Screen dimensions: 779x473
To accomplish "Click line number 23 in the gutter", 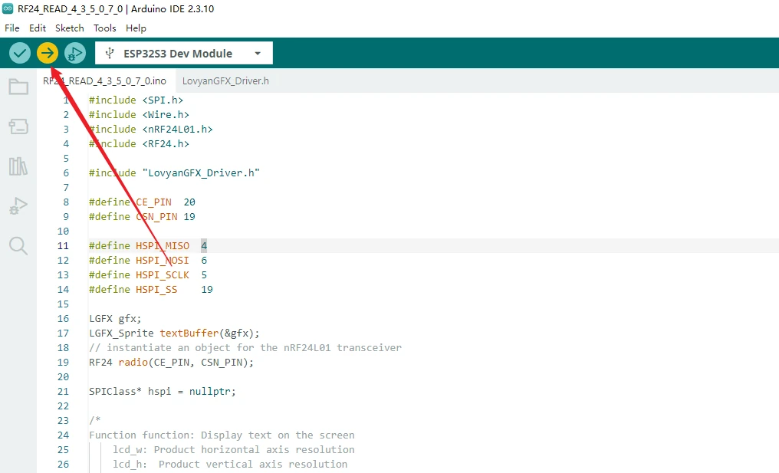I will [63, 420].
